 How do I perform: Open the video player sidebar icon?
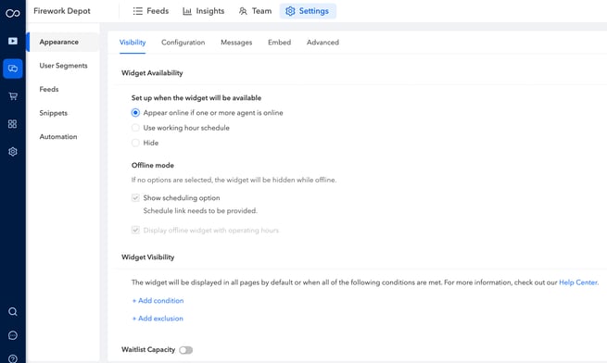13,41
